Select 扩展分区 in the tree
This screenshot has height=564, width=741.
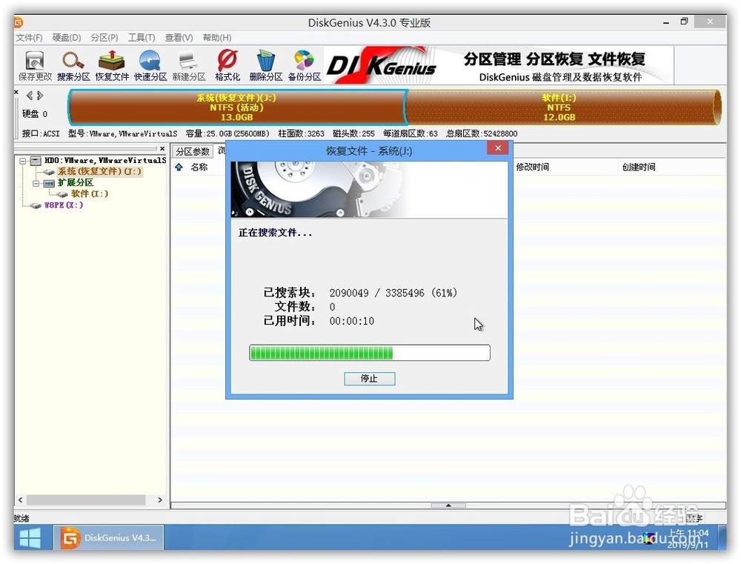pos(76,182)
